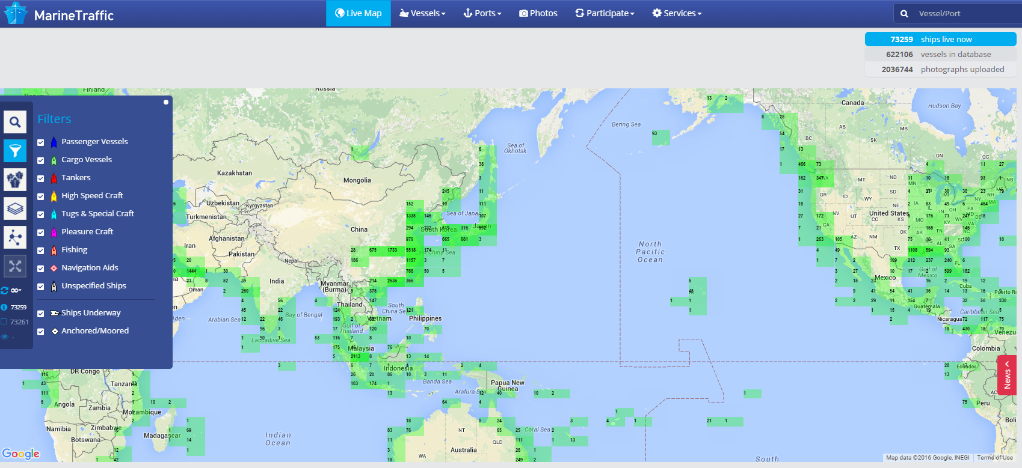Click the blue info circle beside 73259
The height and width of the screenshot is (468, 1022).
(4, 307)
